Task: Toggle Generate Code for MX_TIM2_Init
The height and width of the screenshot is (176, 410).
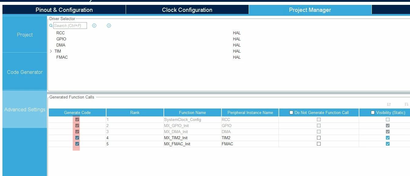Action: coord(77,138)
